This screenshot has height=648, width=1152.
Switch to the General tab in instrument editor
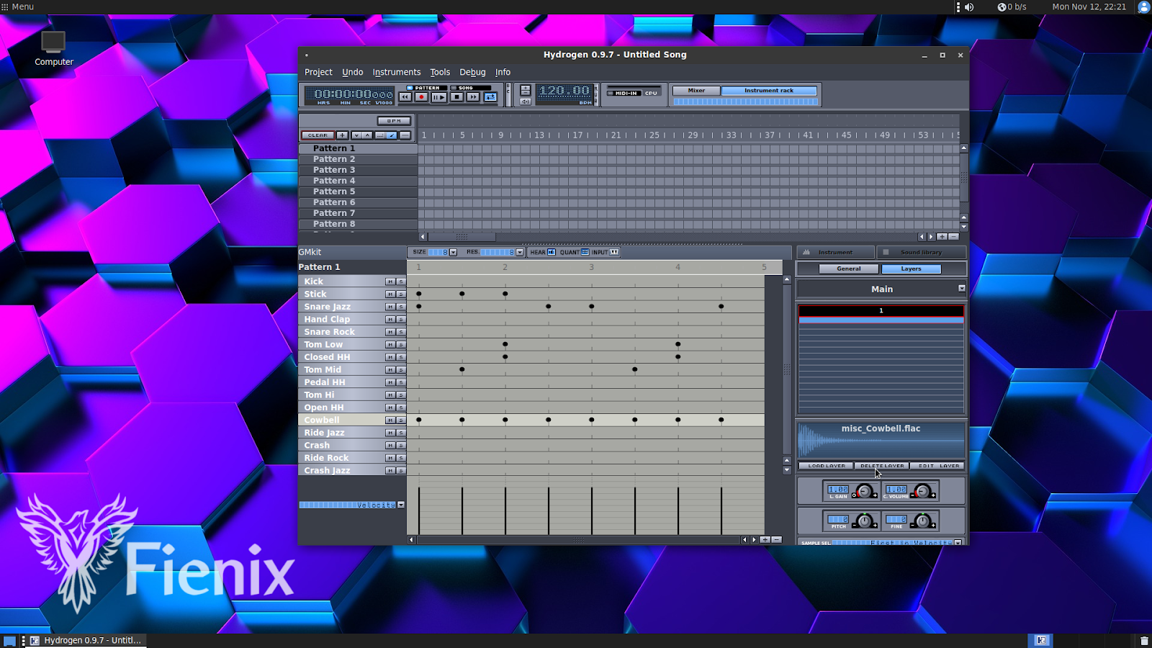tap(847, 269)
